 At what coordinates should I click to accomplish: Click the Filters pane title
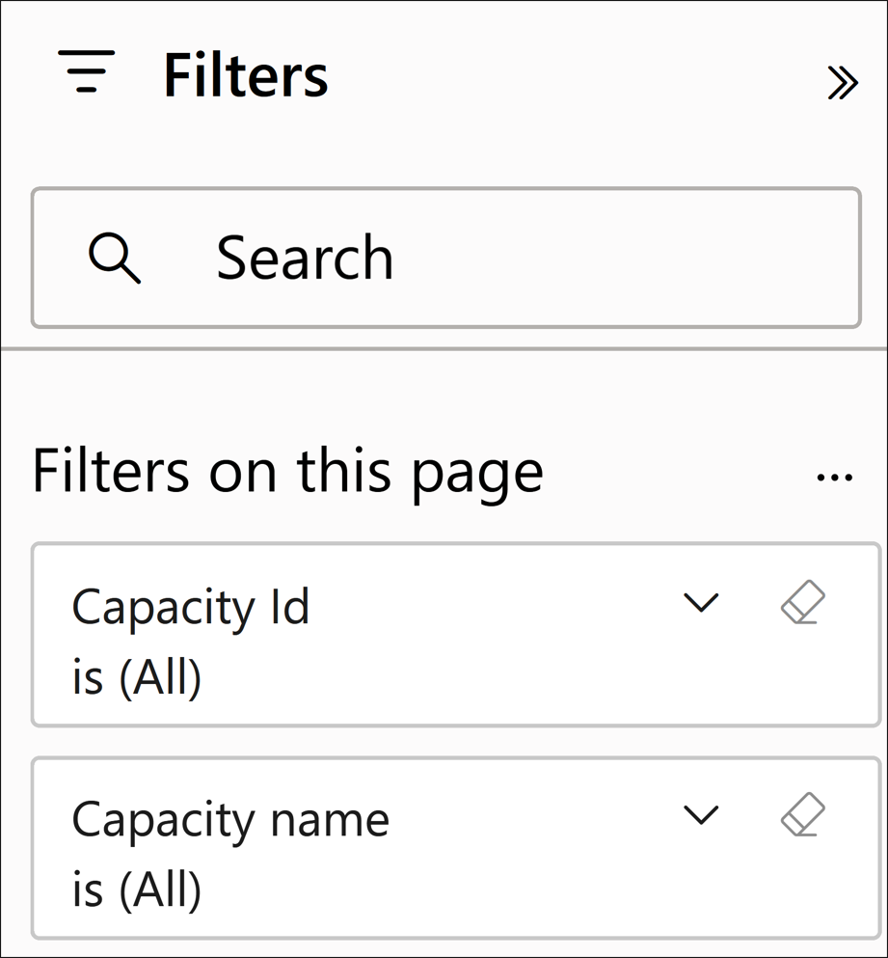click(246, 75)
